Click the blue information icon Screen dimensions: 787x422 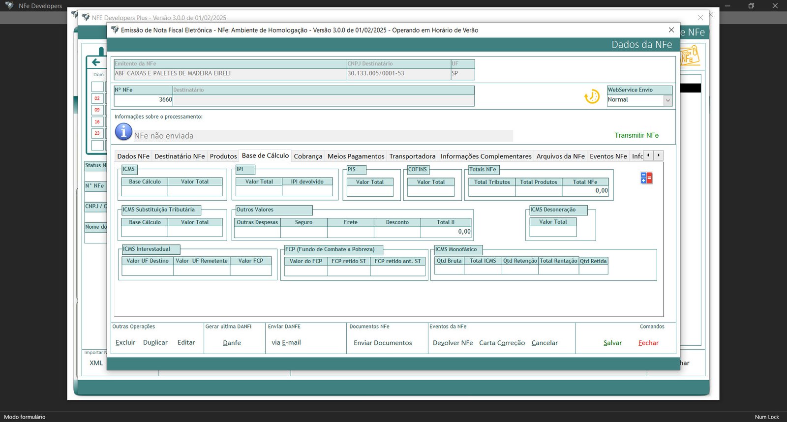coord(123,132)
